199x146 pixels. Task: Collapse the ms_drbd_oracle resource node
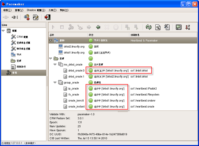pos(55,64)
